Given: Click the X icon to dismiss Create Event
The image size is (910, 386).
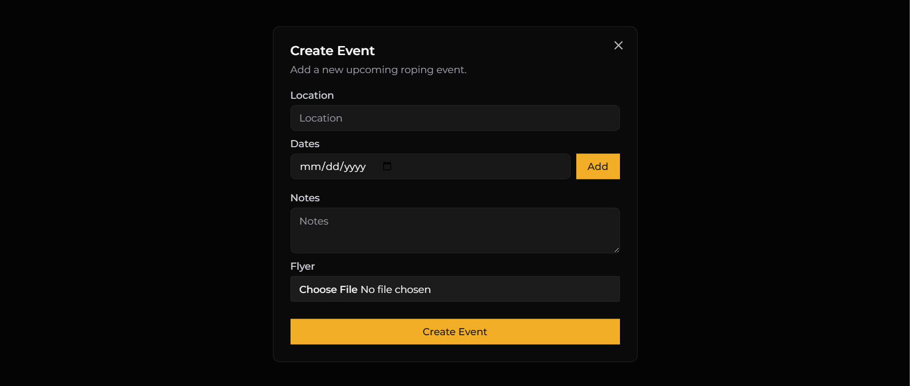Looking at the screenshot, I should [618, 45].
